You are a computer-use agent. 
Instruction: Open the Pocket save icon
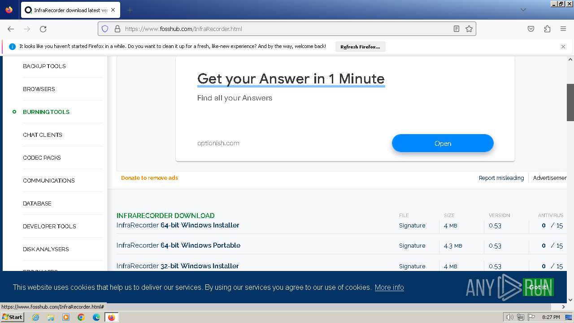pos(531,29)
